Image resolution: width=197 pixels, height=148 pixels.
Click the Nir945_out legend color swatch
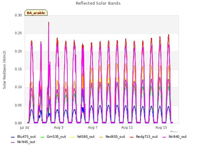coord(13,142)
